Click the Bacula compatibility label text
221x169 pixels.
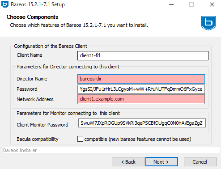click(38, 139)
